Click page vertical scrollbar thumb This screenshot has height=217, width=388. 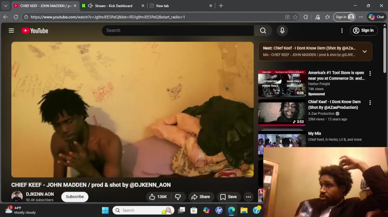(385, 50)
